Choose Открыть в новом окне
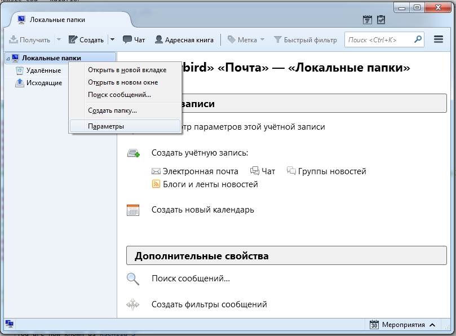 pyautogui.click(x=125, y=82)
